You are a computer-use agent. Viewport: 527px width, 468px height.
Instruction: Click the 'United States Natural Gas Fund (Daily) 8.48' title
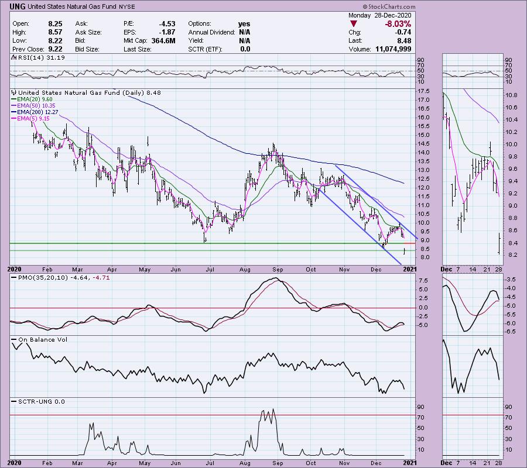pos(90,92)
